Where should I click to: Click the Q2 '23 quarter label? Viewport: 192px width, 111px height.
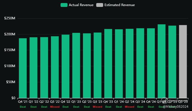[87, 102]
